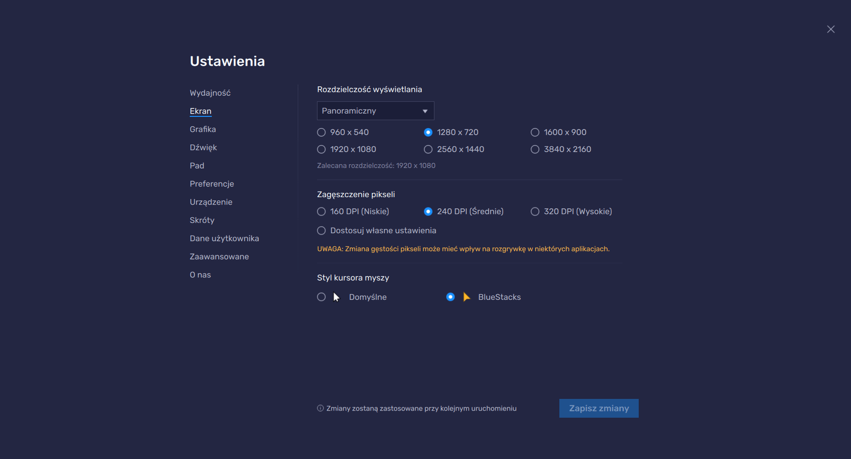
Task: Click Rozdzielczość wyświetlania heading
Action: (x=370, y=90)
